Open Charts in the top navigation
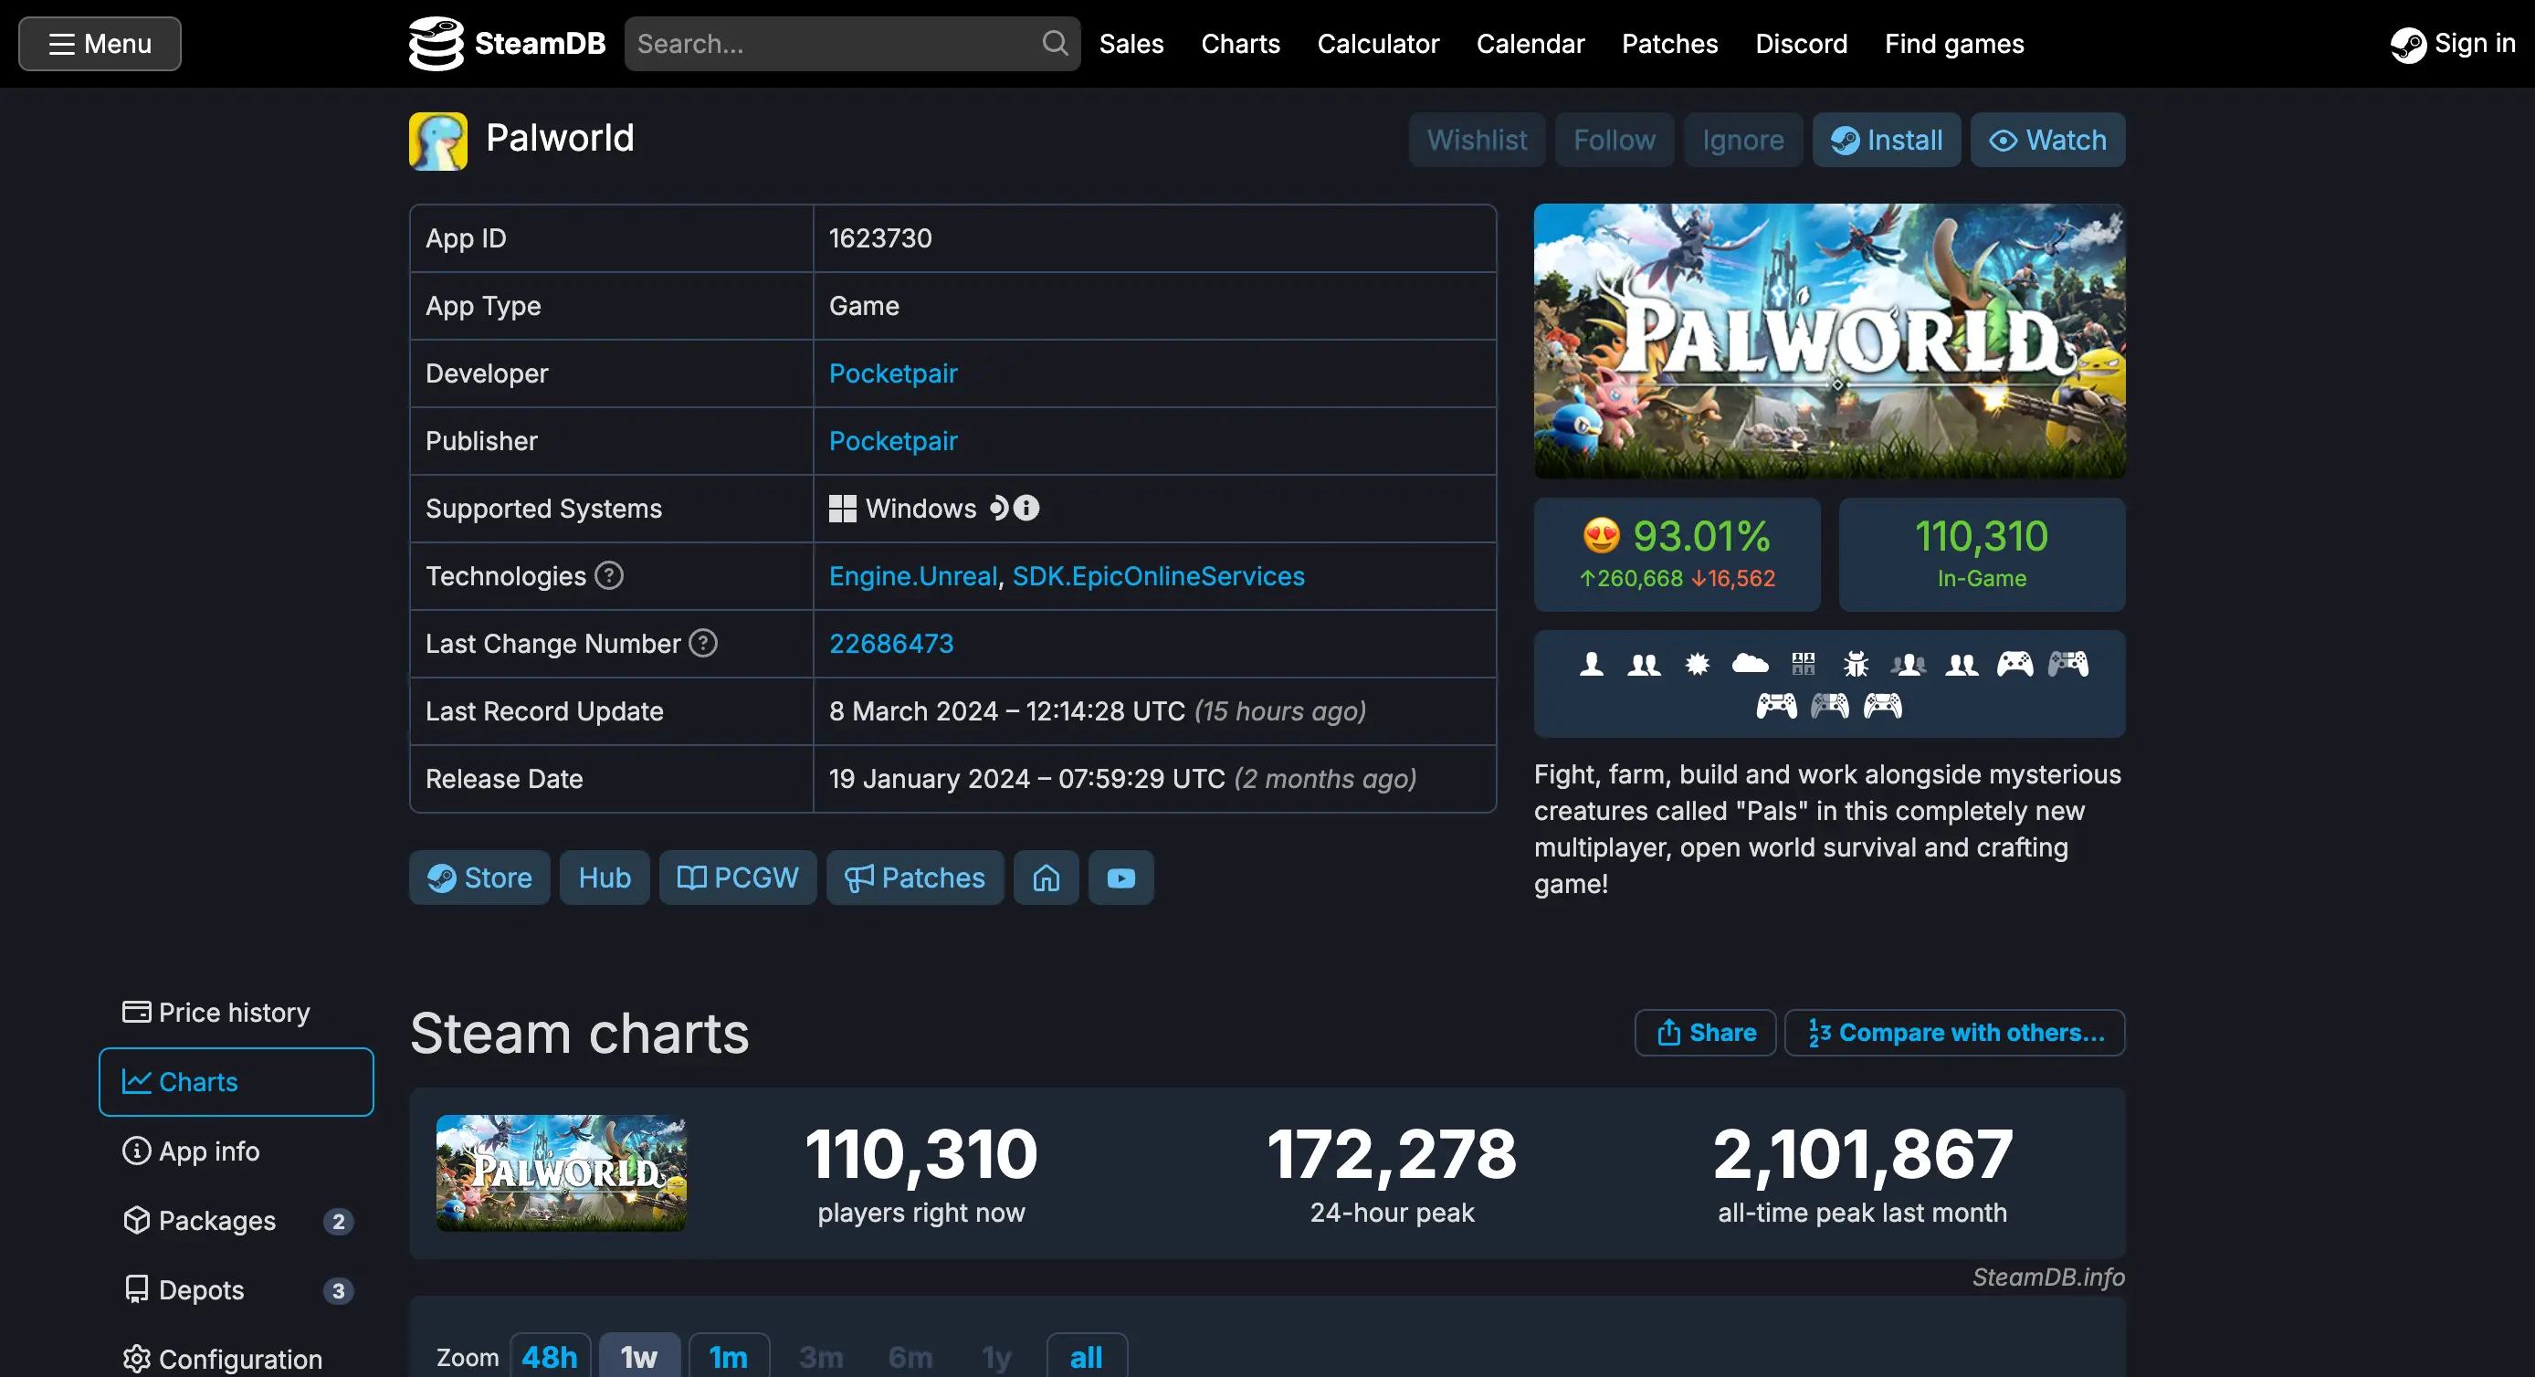The width and height of the screenshot is (2535, 1377). click(x=1240, y=43)
